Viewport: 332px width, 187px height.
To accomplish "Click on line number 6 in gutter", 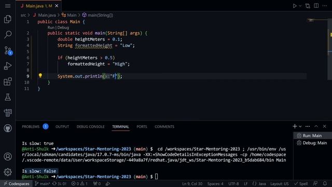I will [x=27, y=58].
